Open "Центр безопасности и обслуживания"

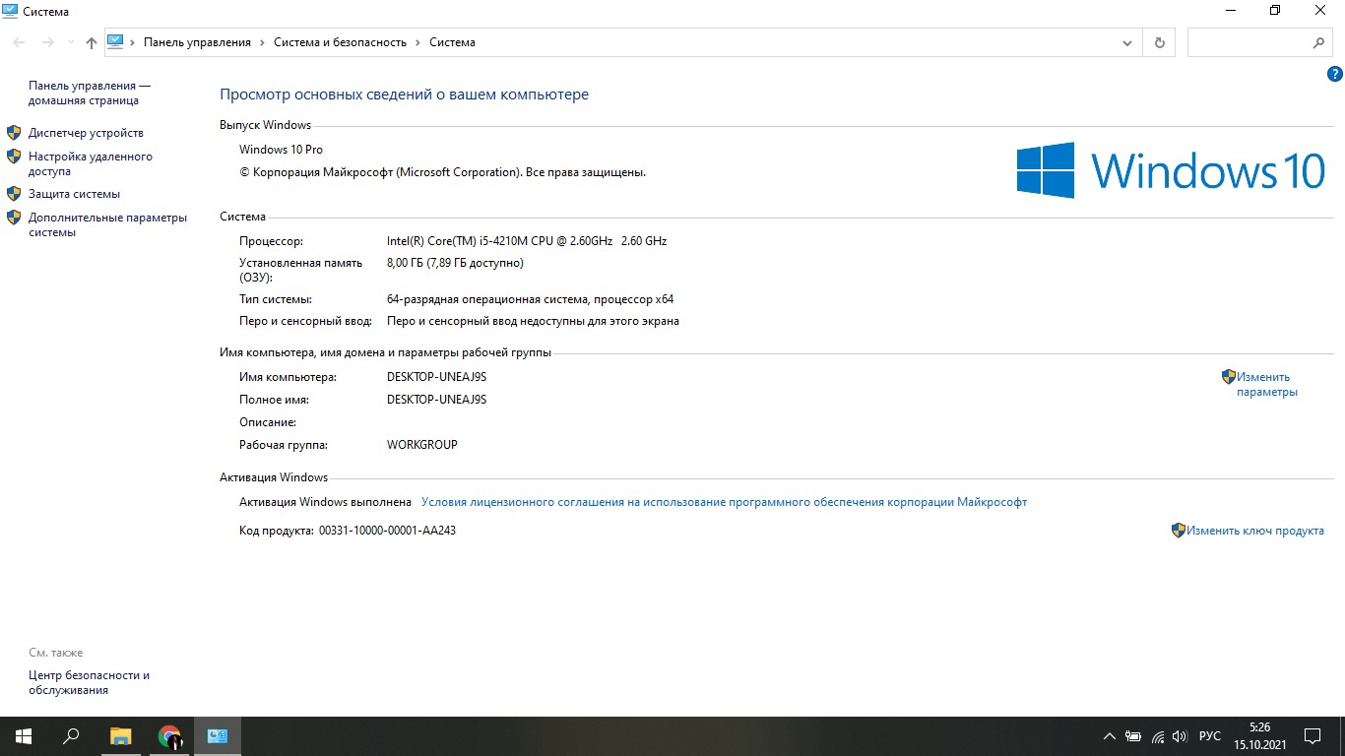89,683
